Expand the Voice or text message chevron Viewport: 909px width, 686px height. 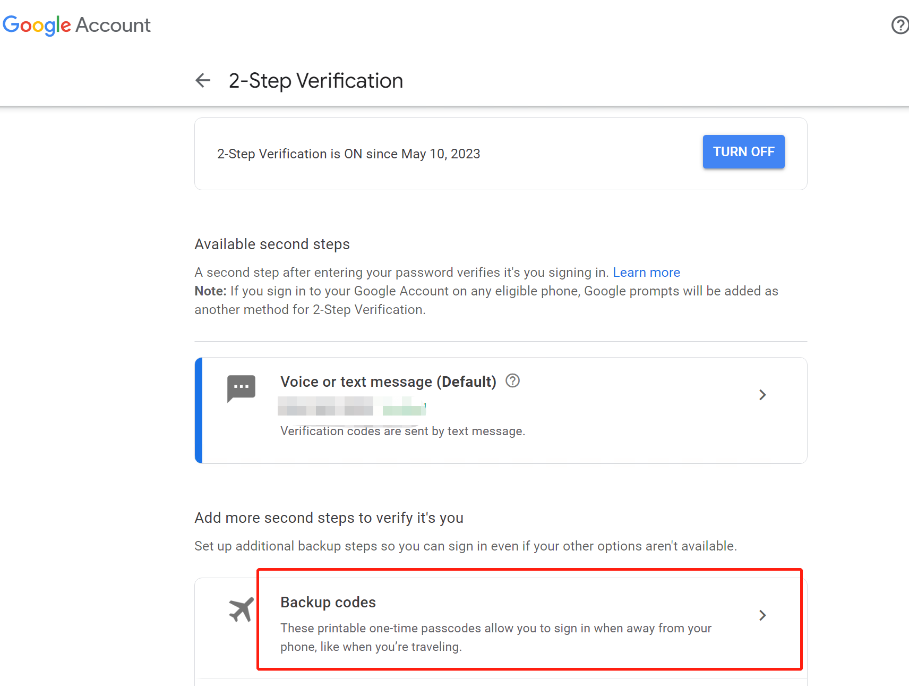click(x=762, y=395)
